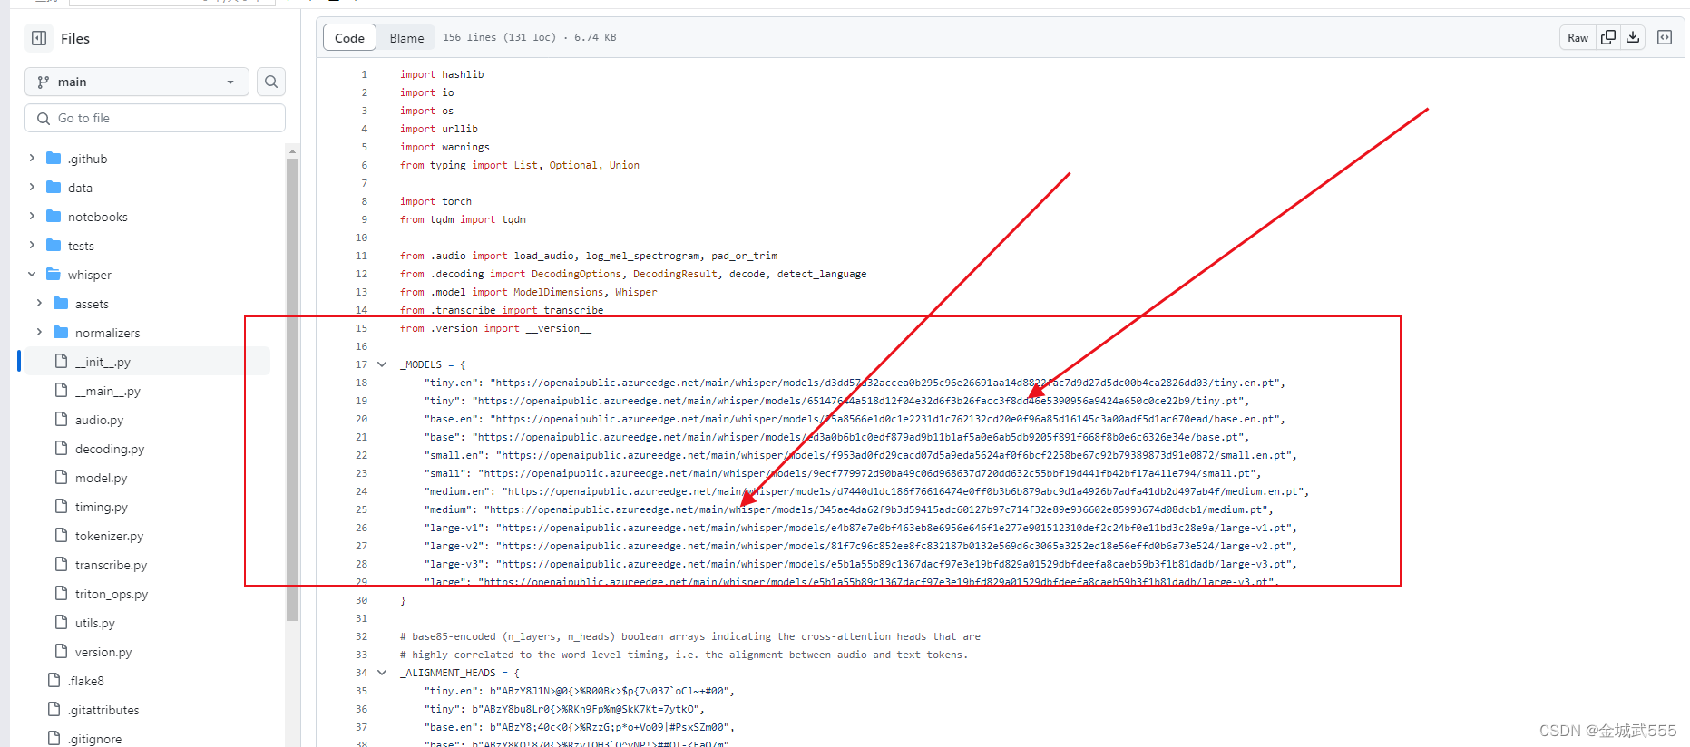Image resolution: width=1690 pixels, height=747 pixels.
Task: Open the .gitignore file
Action: click(94, 739)
